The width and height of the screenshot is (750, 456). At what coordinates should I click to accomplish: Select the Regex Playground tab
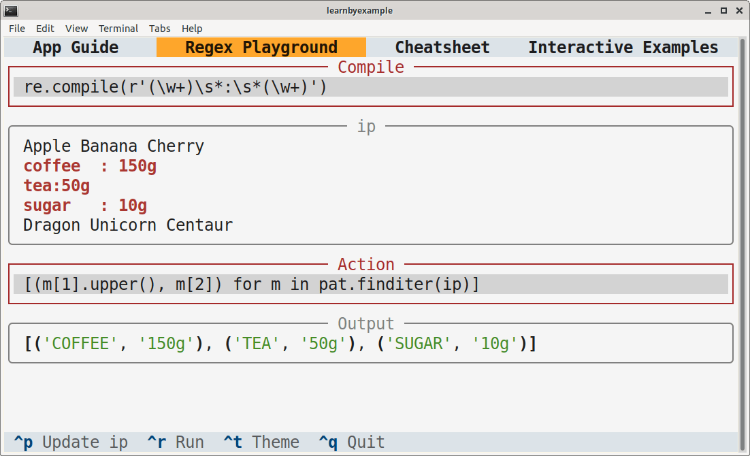(261, 48)
